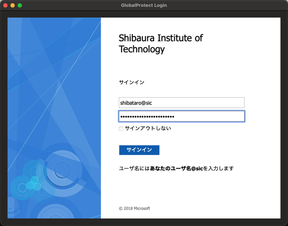Close the GlobalProtect Login window

5,5
